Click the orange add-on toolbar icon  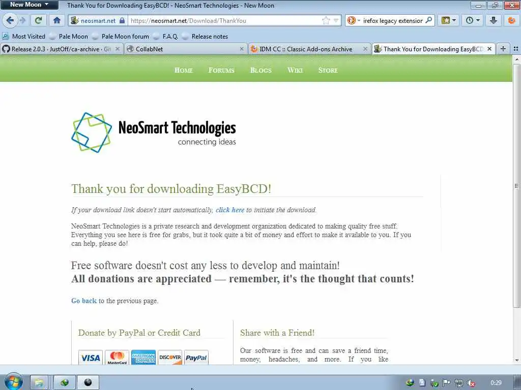512,20
